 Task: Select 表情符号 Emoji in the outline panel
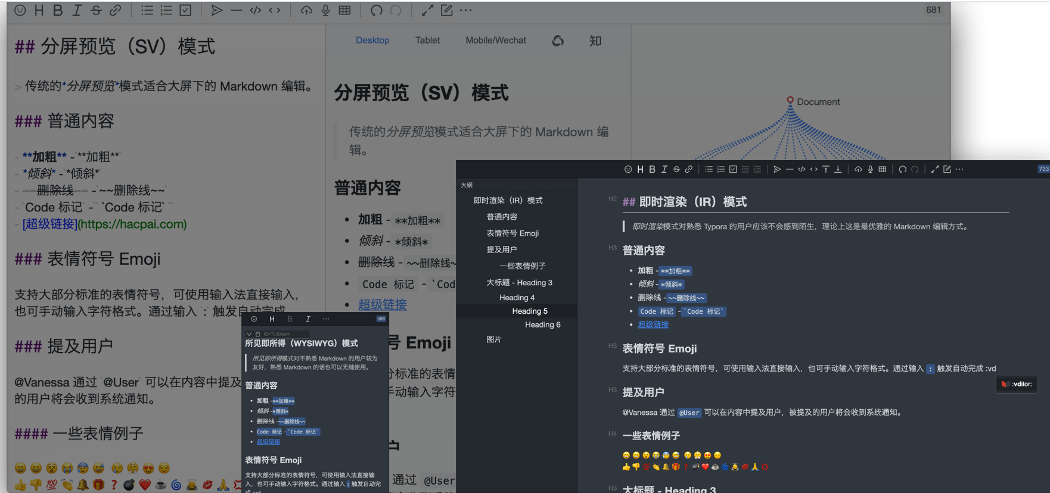pyautogui.click(x=512, y=233)
